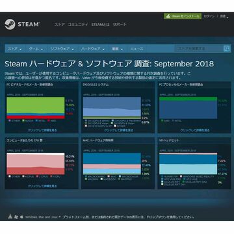Open the Windows, Mac and Linux platform dropdown

(43, 217)
